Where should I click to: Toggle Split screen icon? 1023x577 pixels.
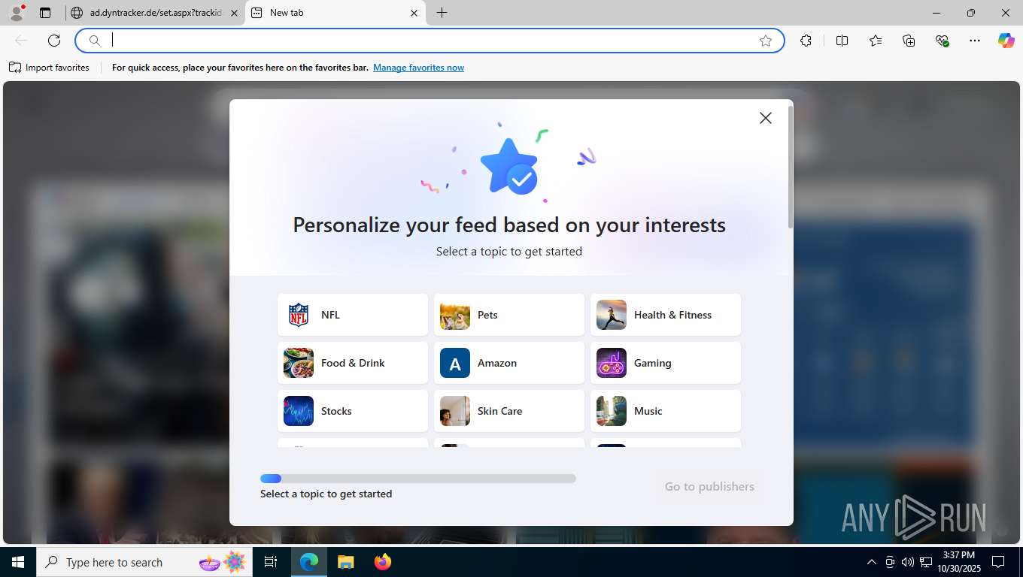[x=842, y=41]
